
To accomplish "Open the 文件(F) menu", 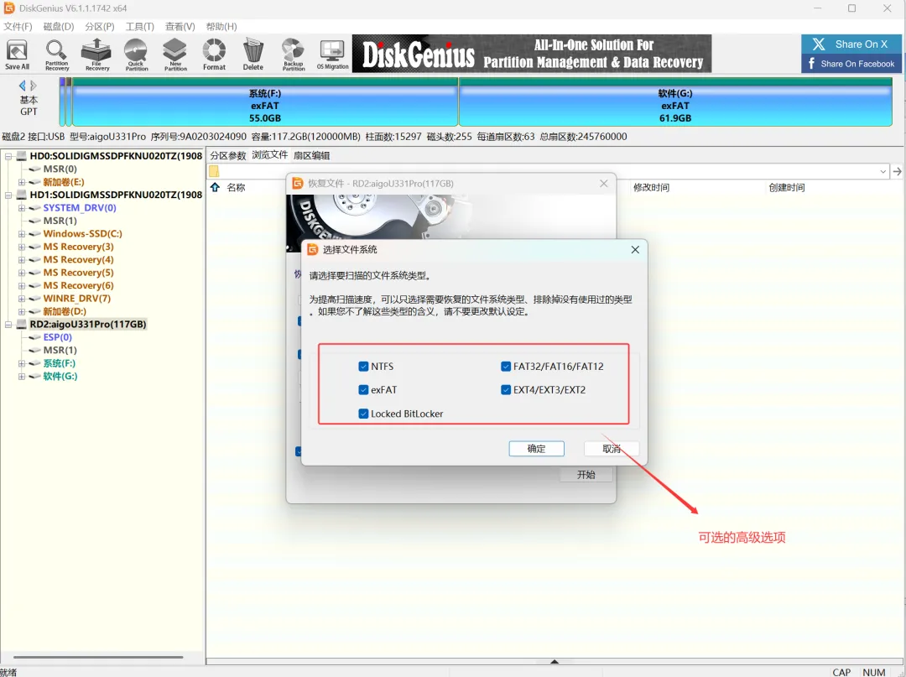I will point(18,27).
